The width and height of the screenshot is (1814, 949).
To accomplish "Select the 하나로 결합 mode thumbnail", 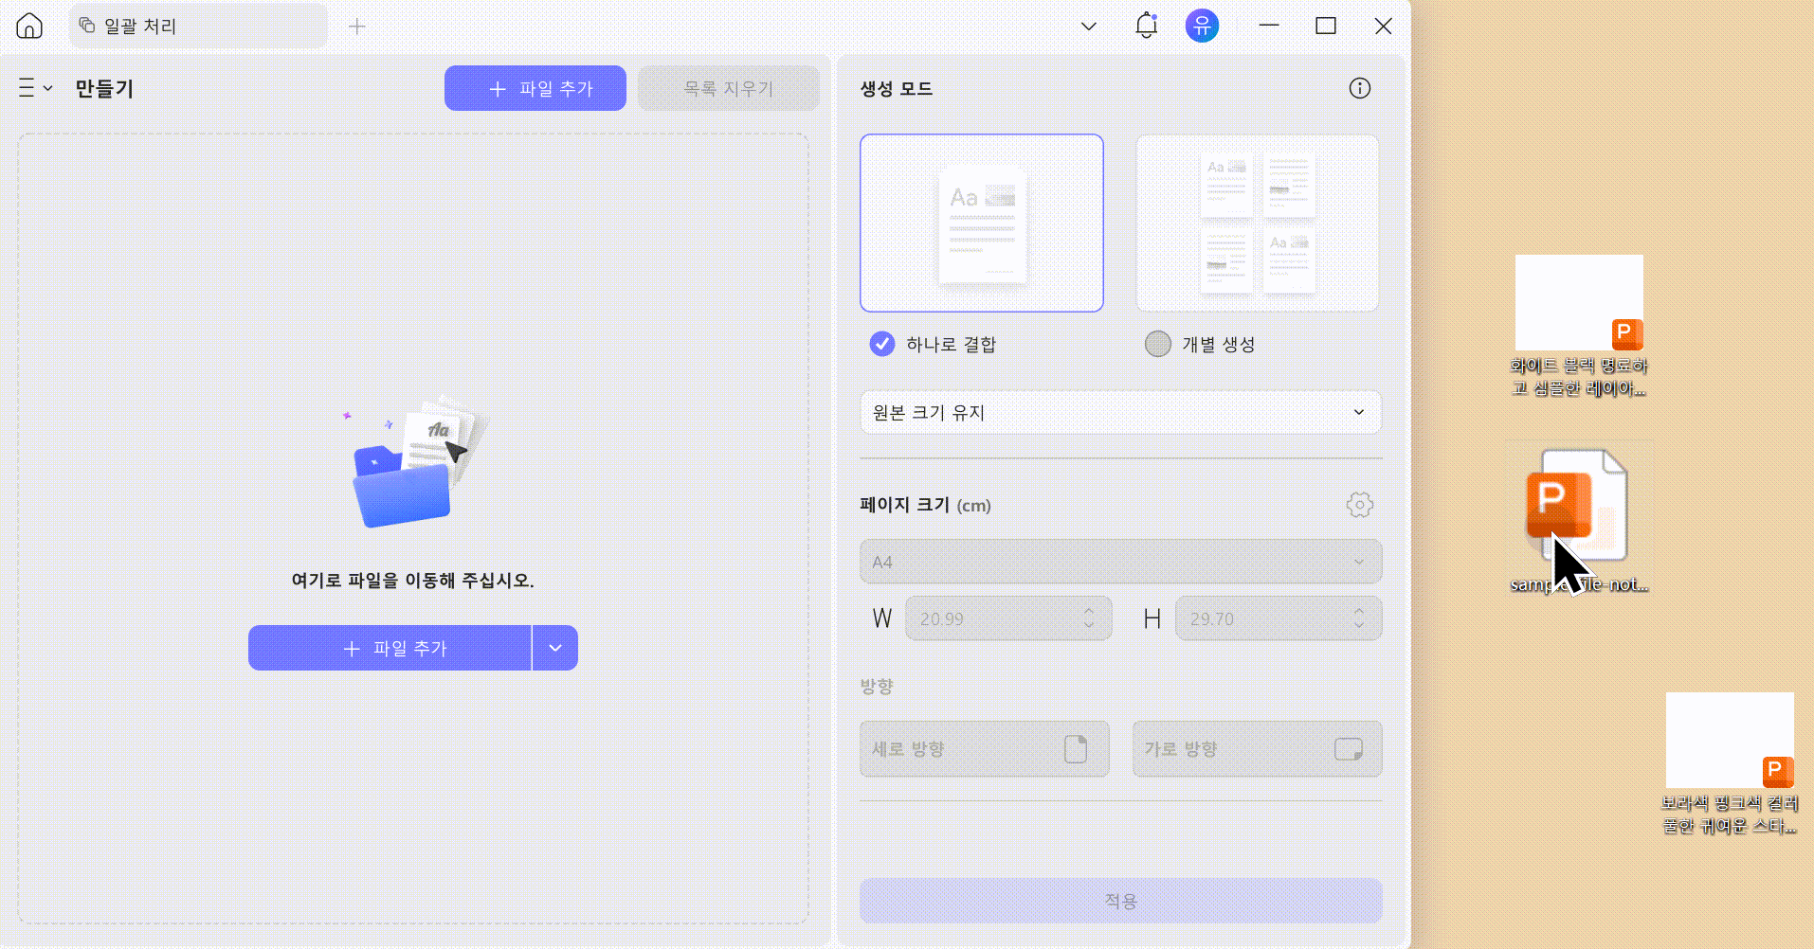I will click(982, 223).
